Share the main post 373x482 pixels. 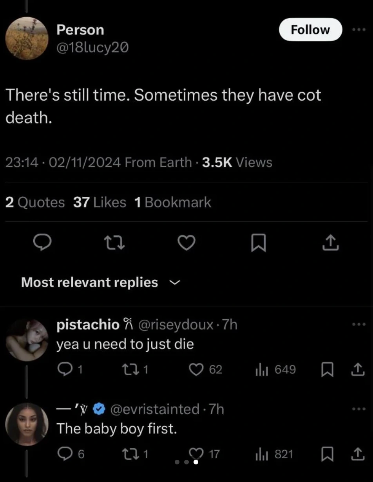pos(330,243)
